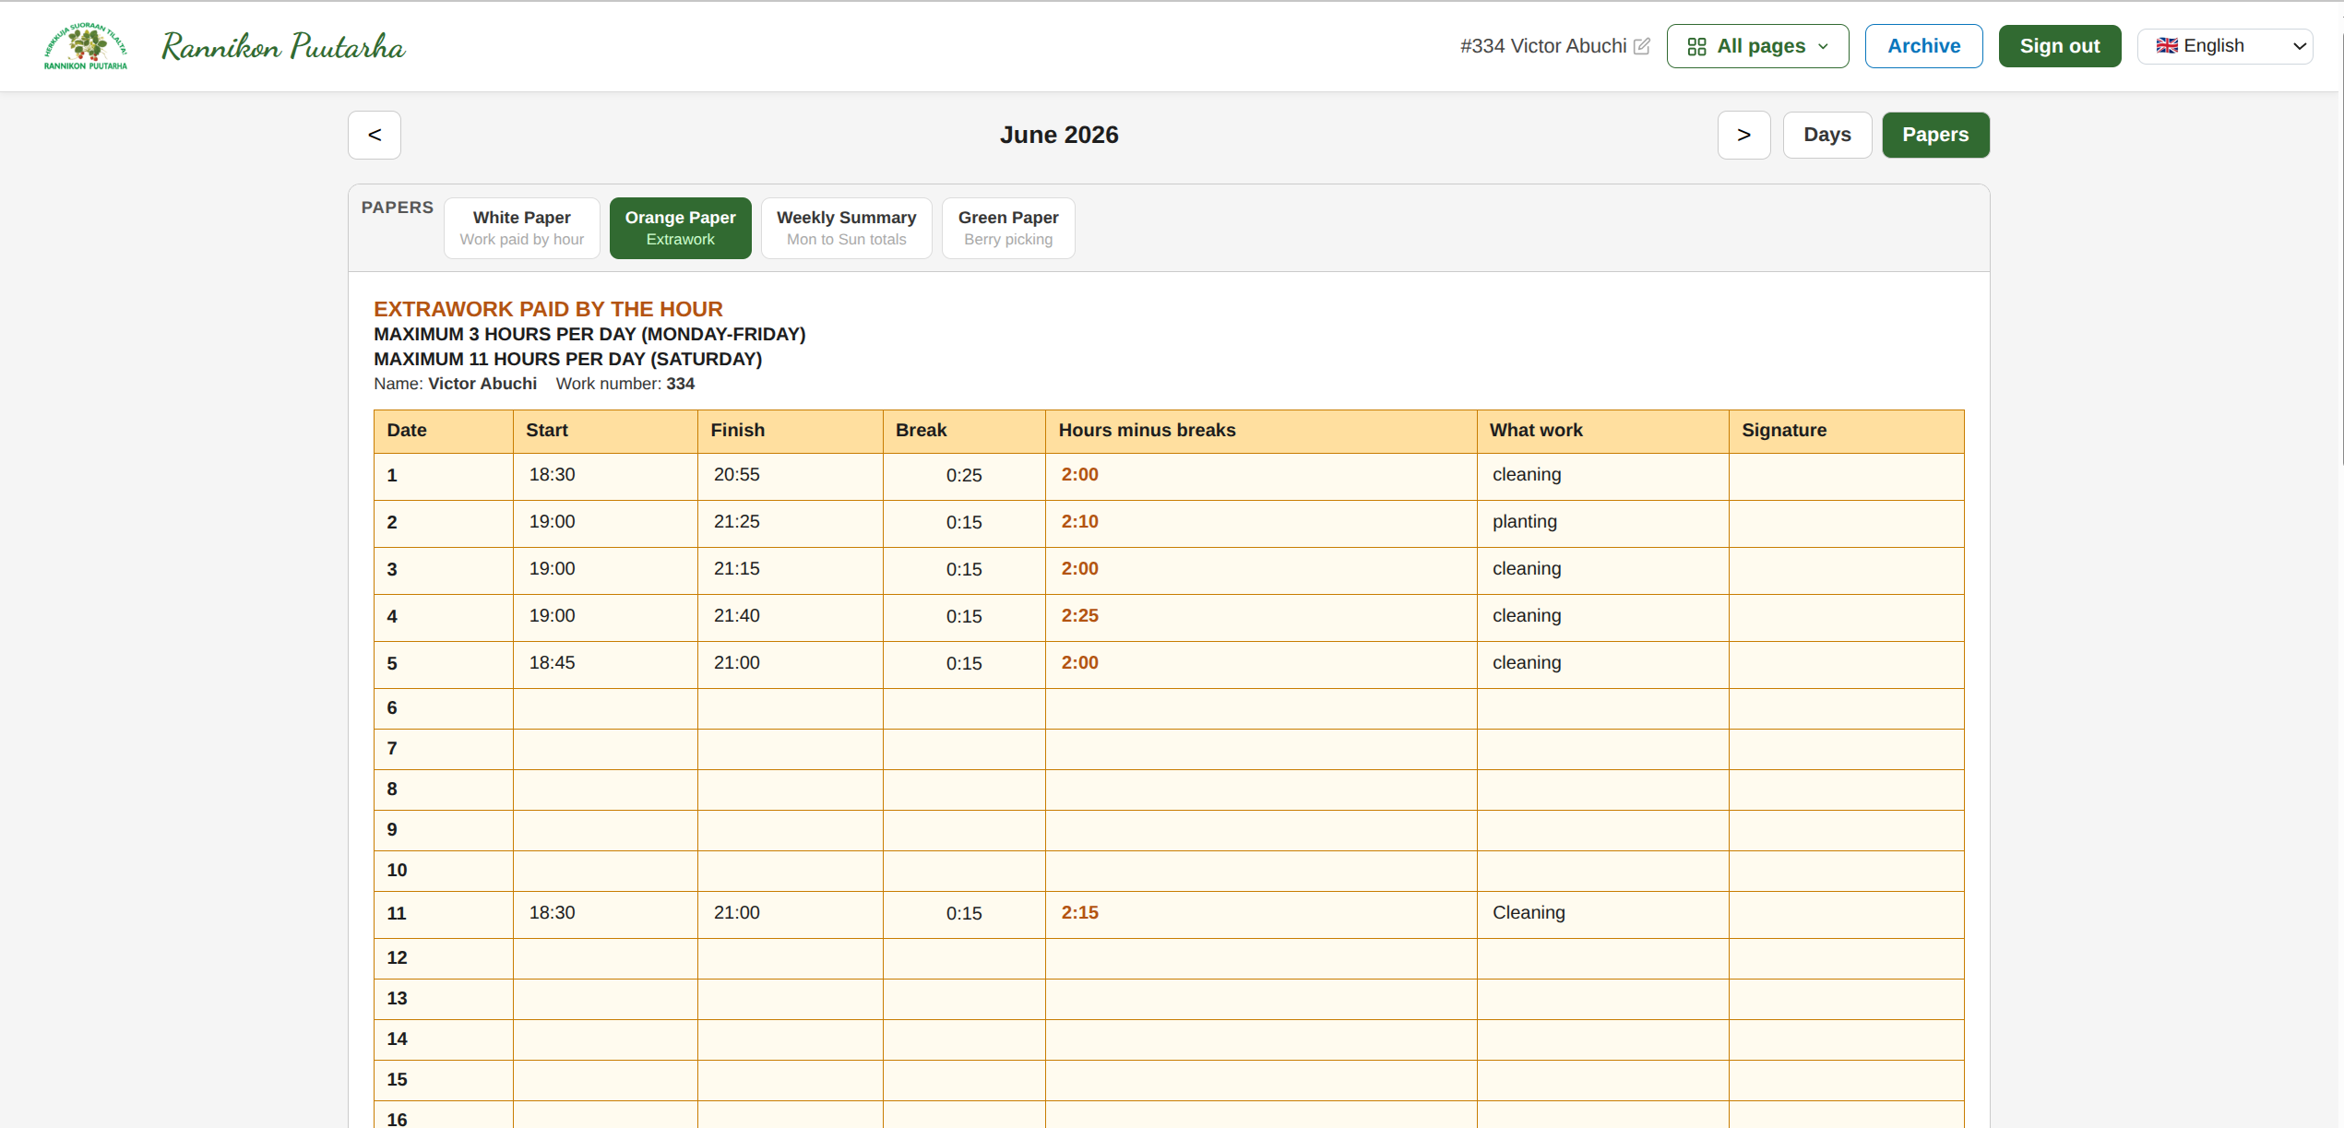Screen dimensions: 2344x1128
Task: Click the 2:15 hours value on date 11
Action: [x=1079, y=913]
